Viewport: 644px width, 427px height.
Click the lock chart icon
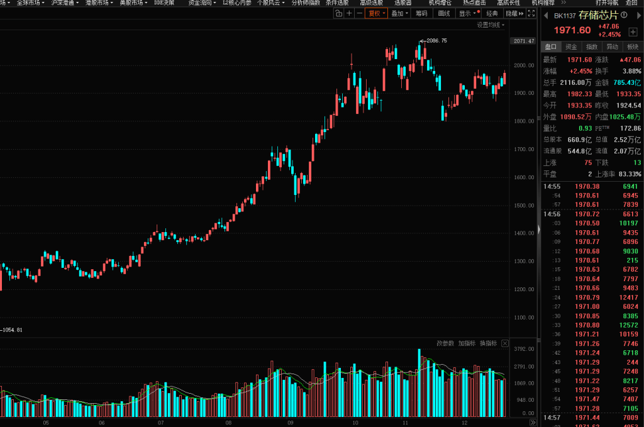click(x=338, y=13)
